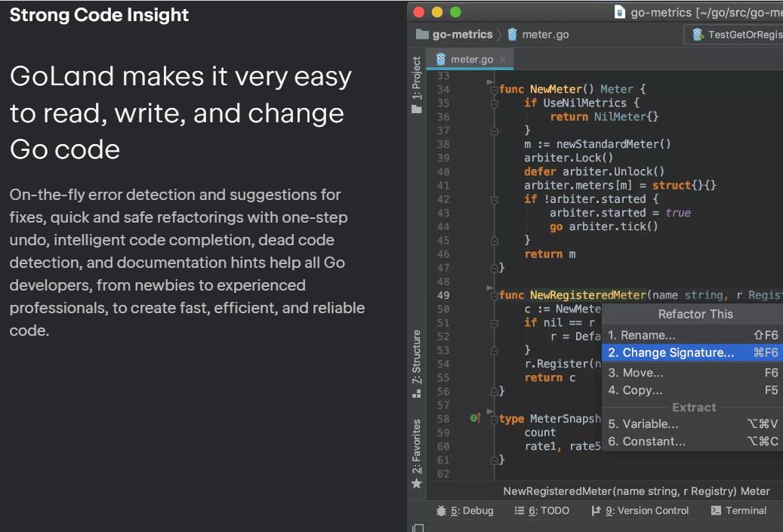The image size is (783, 532).
Task: Close the meter.go editor tab
Action: [x=503, y=60]
